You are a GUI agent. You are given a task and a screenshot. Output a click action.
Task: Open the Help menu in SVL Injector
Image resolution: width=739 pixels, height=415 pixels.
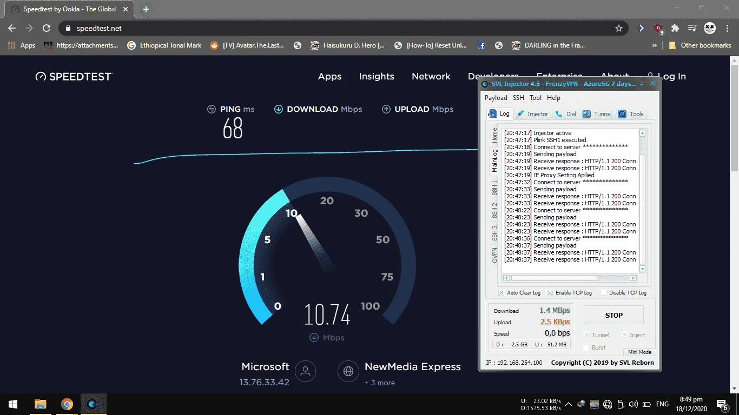tap(554, 98)
